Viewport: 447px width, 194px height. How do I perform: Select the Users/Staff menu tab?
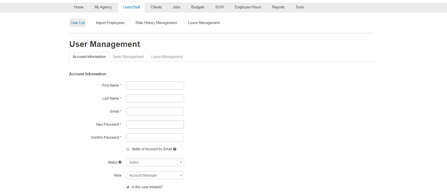pyautogui.click(x=132, y=7)
